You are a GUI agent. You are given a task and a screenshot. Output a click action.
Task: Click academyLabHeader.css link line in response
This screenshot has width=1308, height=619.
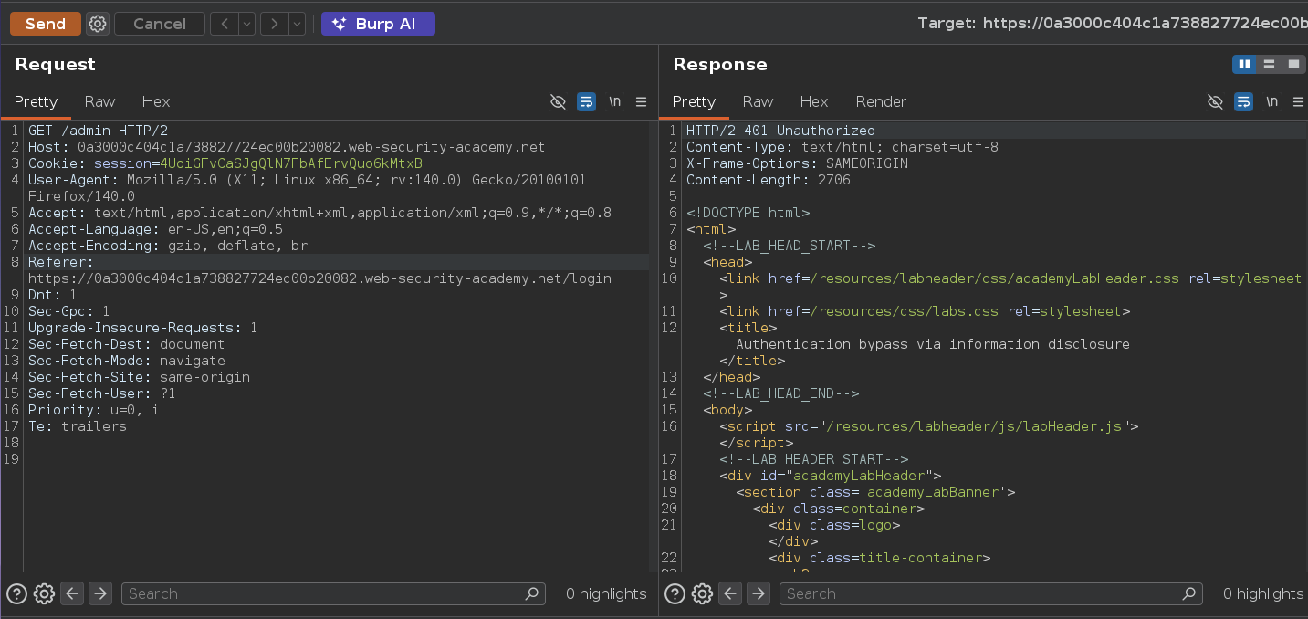click(1010, 278)
